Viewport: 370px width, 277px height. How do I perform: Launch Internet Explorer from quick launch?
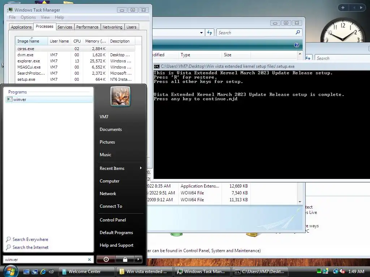(43, 272)
